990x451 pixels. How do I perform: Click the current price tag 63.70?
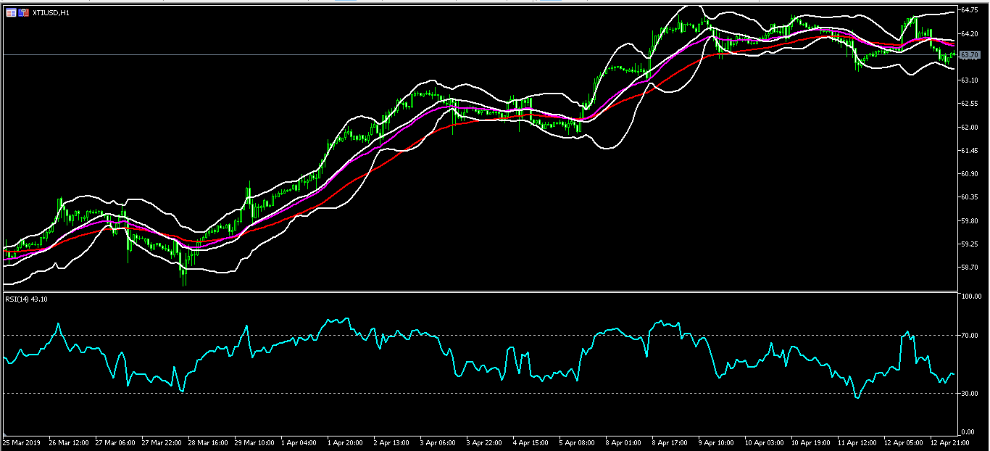coord(970,55)
